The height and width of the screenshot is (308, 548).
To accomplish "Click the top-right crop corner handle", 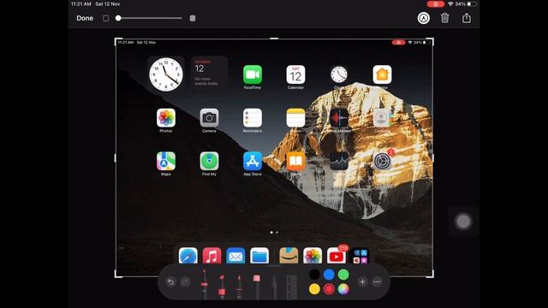I will coord(430,41).
